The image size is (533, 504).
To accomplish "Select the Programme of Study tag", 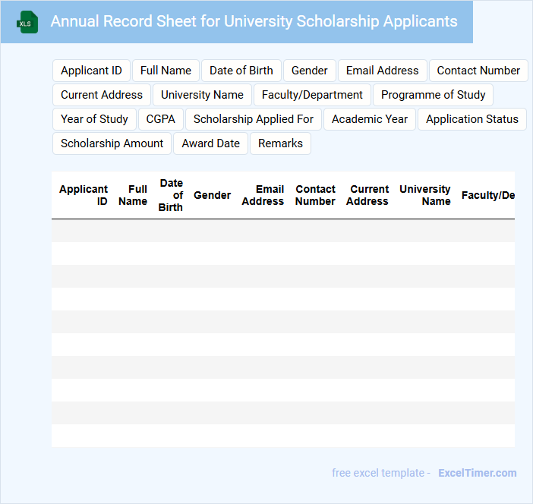I will [433, 95].
